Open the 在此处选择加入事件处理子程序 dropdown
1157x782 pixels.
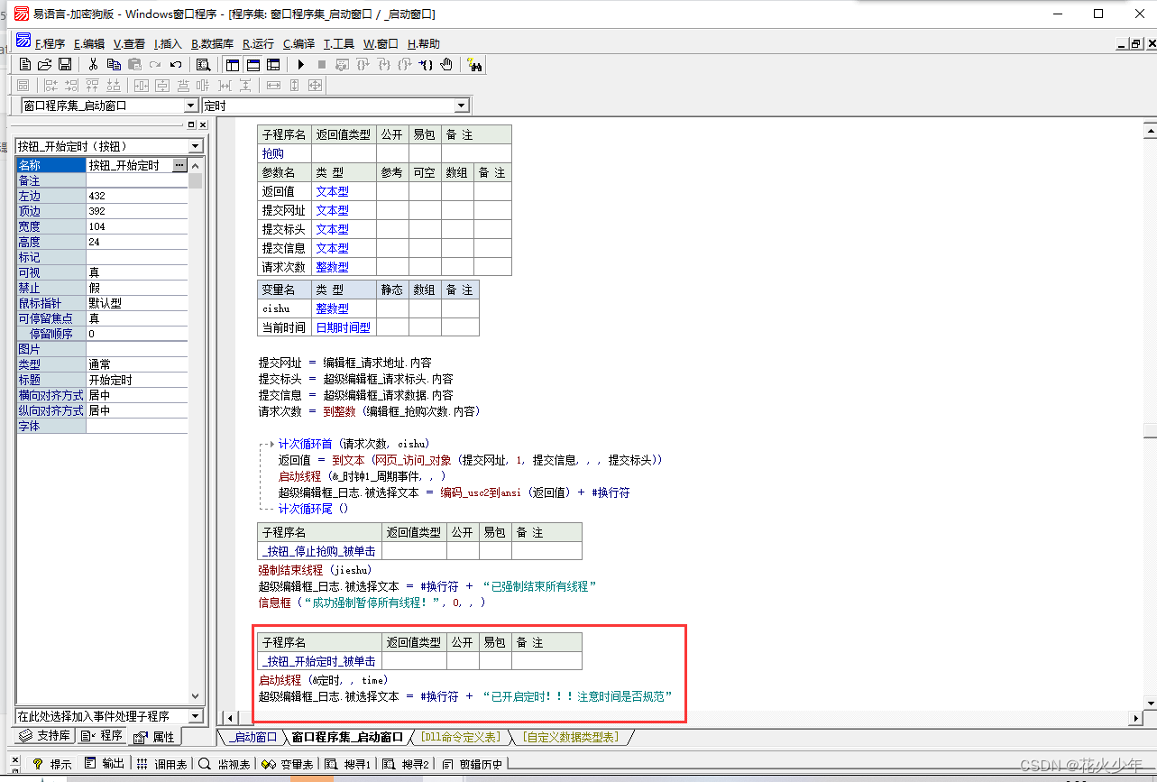pyautogui.click(x=196, y=716)
